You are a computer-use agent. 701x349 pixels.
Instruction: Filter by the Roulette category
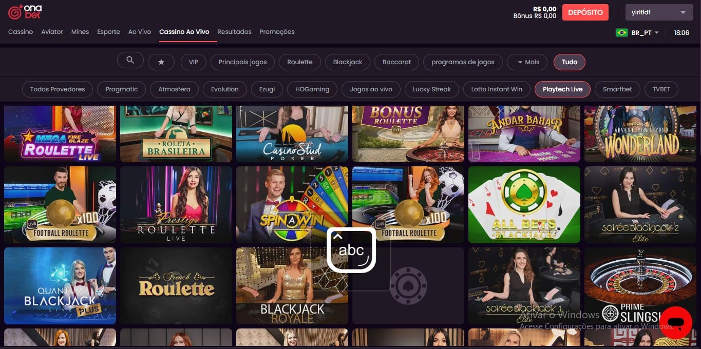tap(300, 62)
